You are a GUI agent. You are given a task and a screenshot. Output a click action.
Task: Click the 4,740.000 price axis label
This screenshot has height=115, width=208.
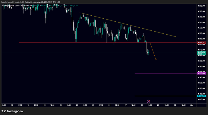[x=202, y=22]
